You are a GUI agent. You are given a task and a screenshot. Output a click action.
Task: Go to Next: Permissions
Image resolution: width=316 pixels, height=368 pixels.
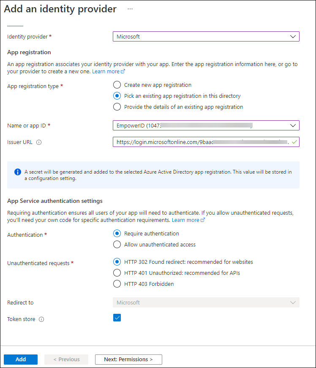[128, 360]
